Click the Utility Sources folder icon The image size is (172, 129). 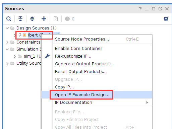point(12,63)
